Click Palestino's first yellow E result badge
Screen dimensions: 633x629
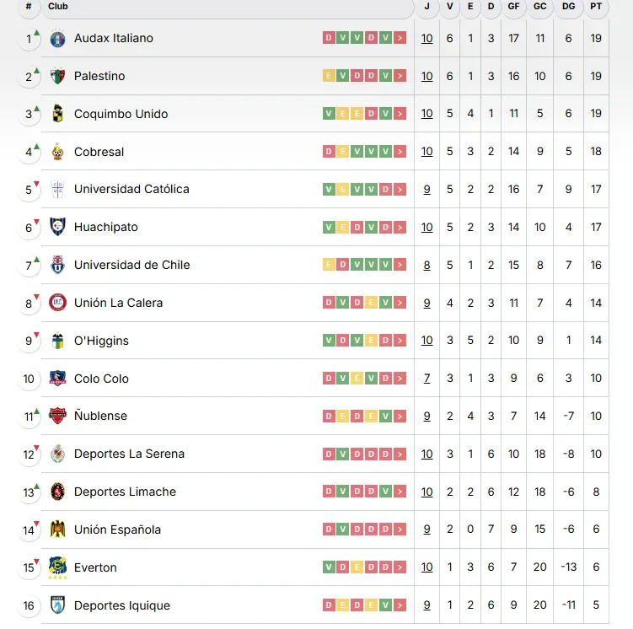[329, 76]
